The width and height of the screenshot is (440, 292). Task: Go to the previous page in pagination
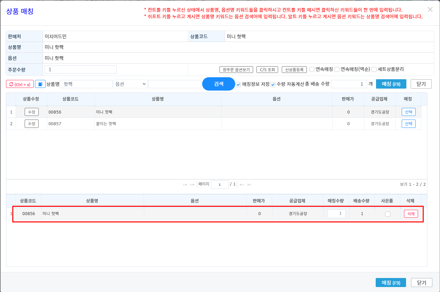point(192,184)
